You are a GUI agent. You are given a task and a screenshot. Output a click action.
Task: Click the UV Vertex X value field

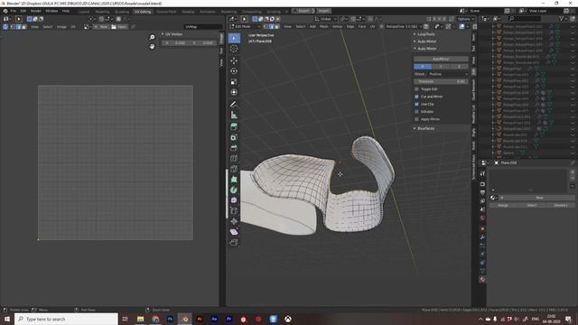coord(175,43)
